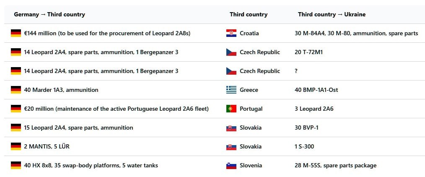Click German flag beside 2 MANTIS, 5 LÜR

pos(16,146)
